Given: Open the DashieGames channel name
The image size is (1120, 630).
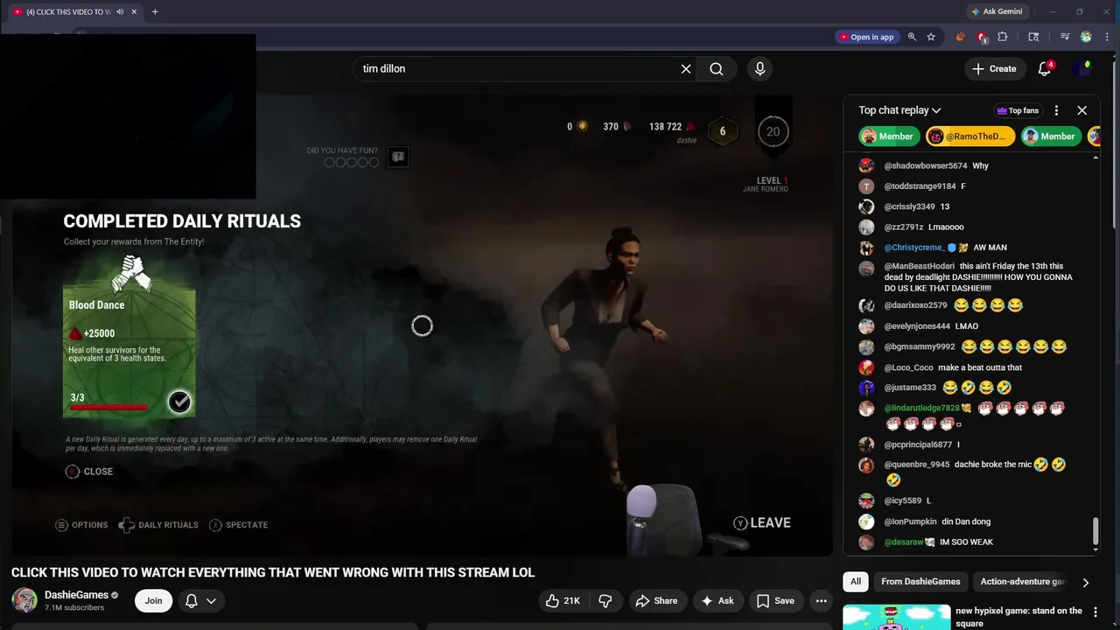Looking at the screenshot, I should pyautogui.click(x=76, y=595).
